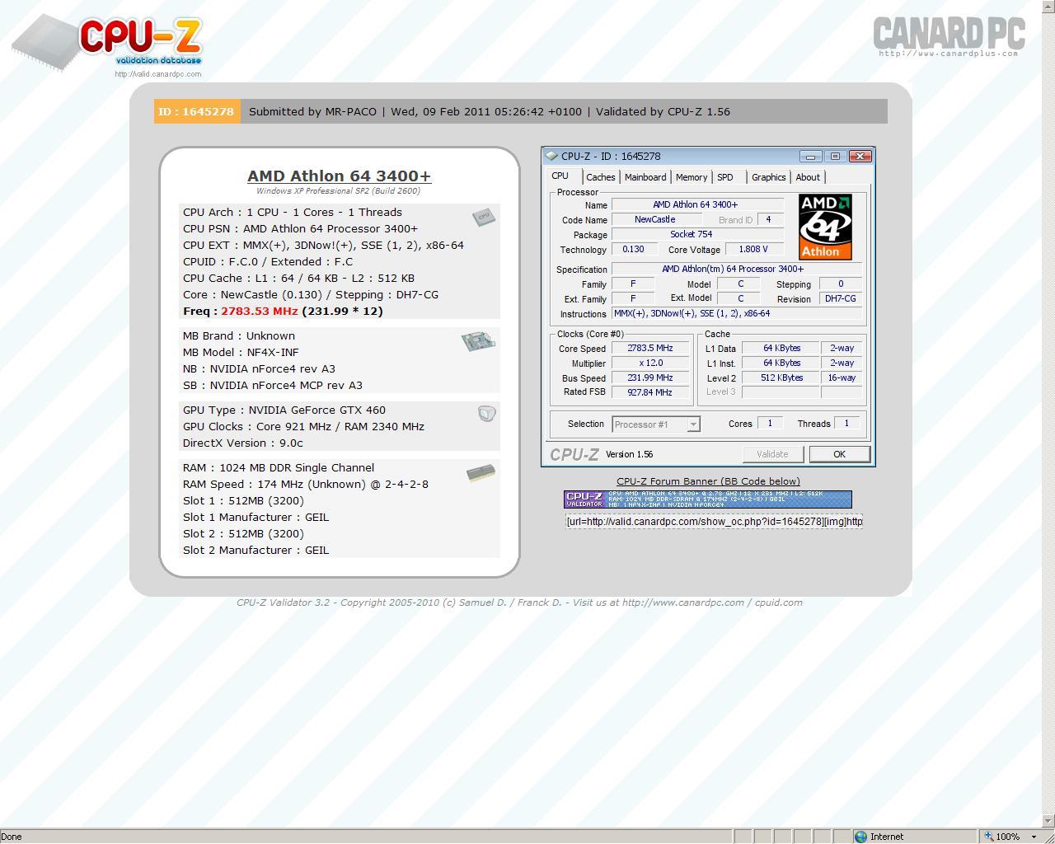Click the CPUID : F.C.0 line

(x=268, y=261)
